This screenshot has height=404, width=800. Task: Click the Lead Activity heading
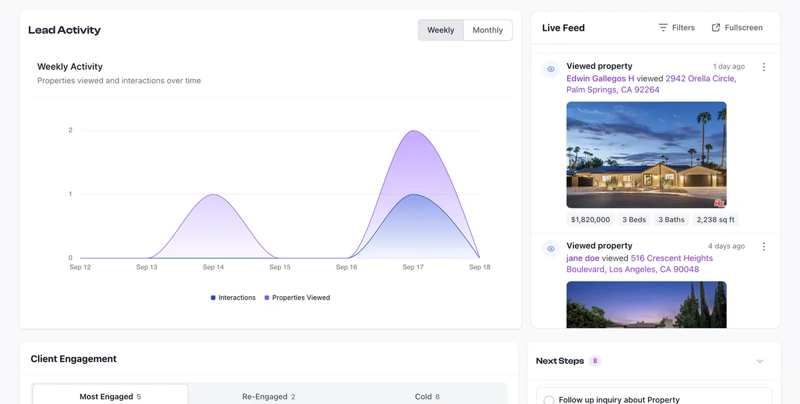65,30
